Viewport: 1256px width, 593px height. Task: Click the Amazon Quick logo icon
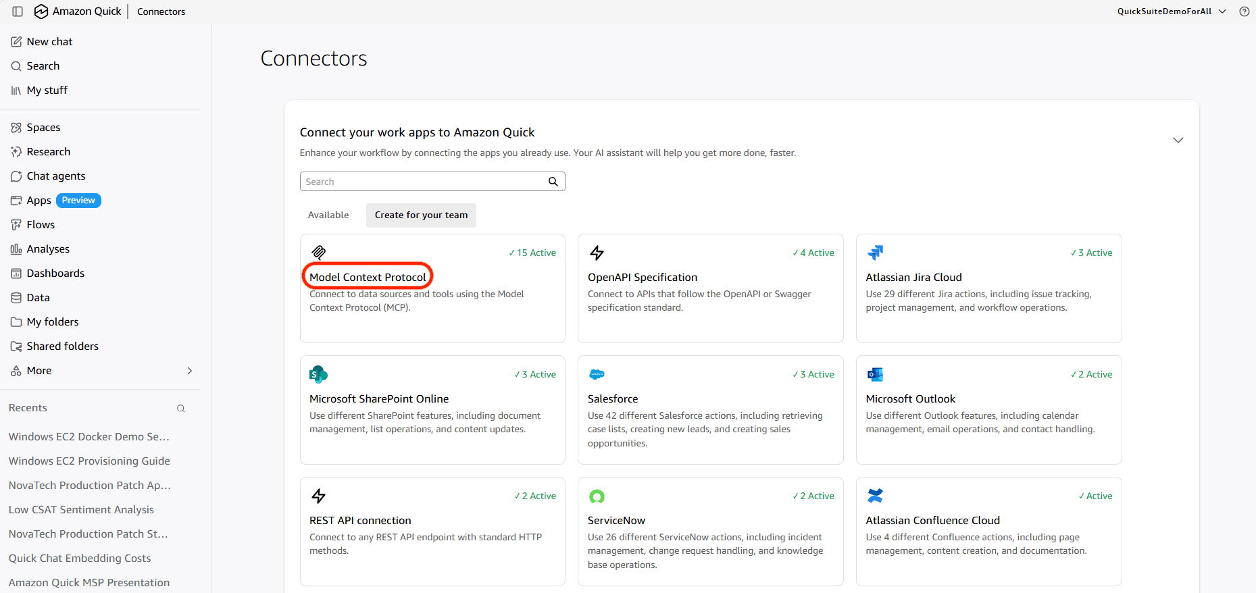point(41,11)
